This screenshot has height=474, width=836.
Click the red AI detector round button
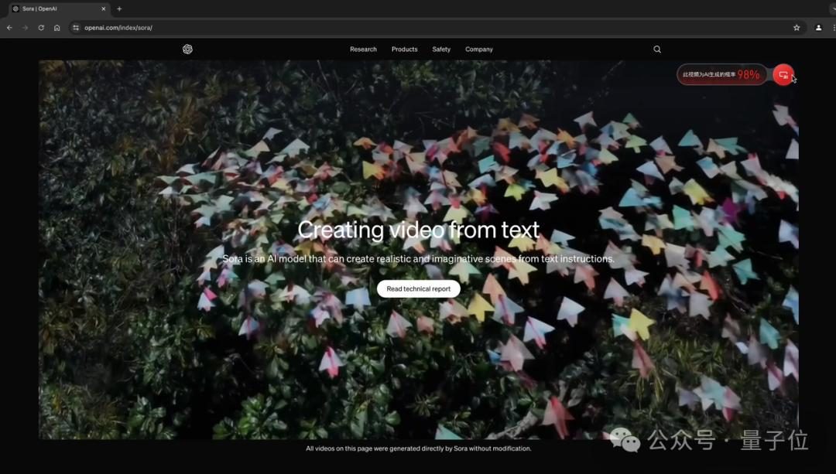tap(783, 75)
